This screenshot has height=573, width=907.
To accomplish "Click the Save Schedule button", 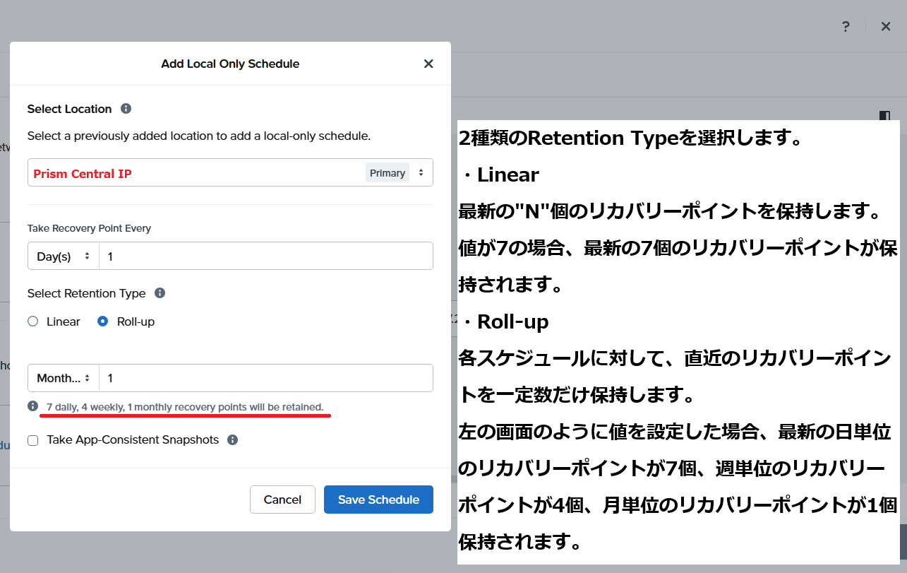I will [x=378, y=500].
